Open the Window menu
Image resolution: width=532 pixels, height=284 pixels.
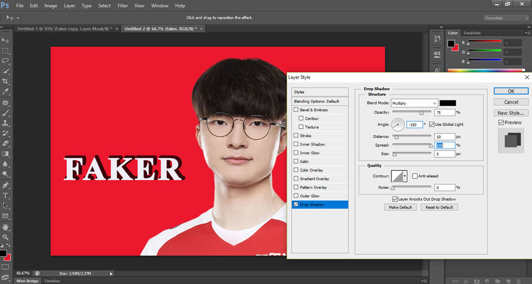[x=159, y=5]
